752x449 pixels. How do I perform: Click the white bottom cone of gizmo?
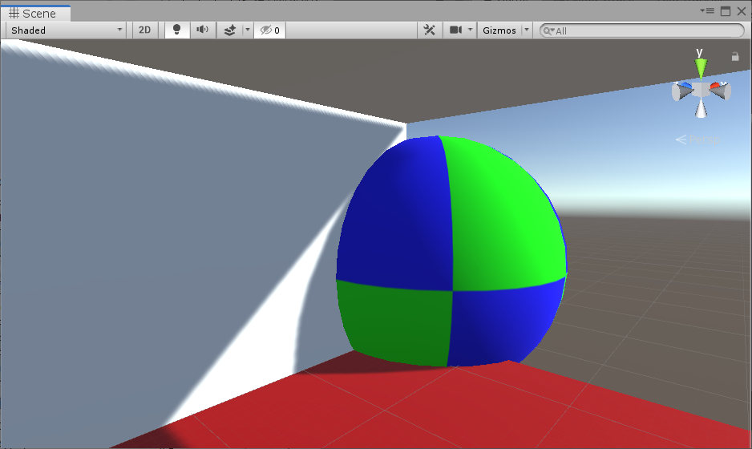tap(701, 110)
